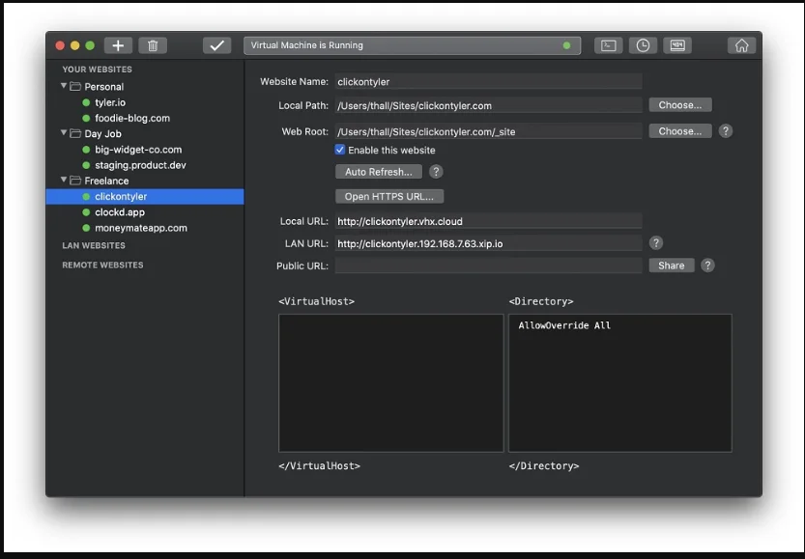Click the Day Job folder icon

75,133
